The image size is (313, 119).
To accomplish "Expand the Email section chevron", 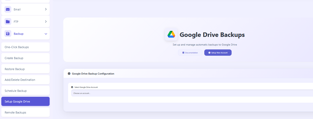I will point(46,9).
